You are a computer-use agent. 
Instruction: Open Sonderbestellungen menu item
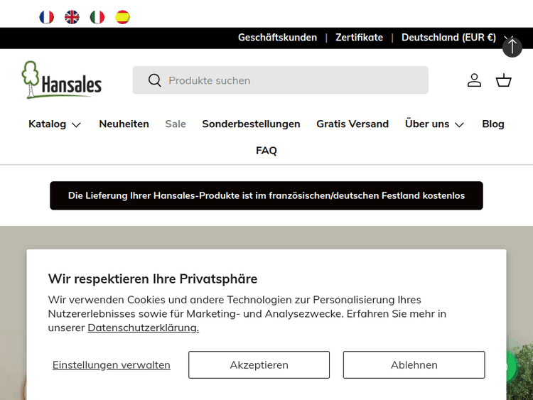251,124
